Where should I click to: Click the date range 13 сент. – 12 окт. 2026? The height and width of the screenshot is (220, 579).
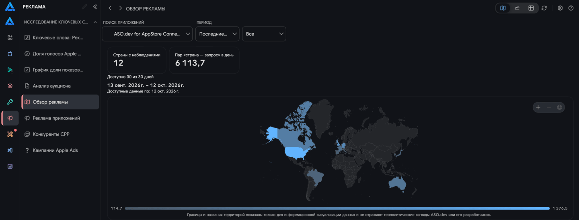pos(146,85)
